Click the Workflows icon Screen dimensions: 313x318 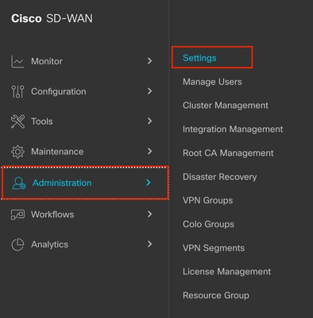point(17,215)
